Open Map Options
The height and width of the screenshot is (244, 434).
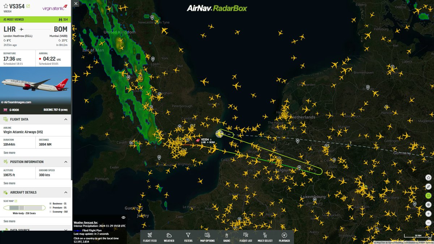tap(207, 237)
